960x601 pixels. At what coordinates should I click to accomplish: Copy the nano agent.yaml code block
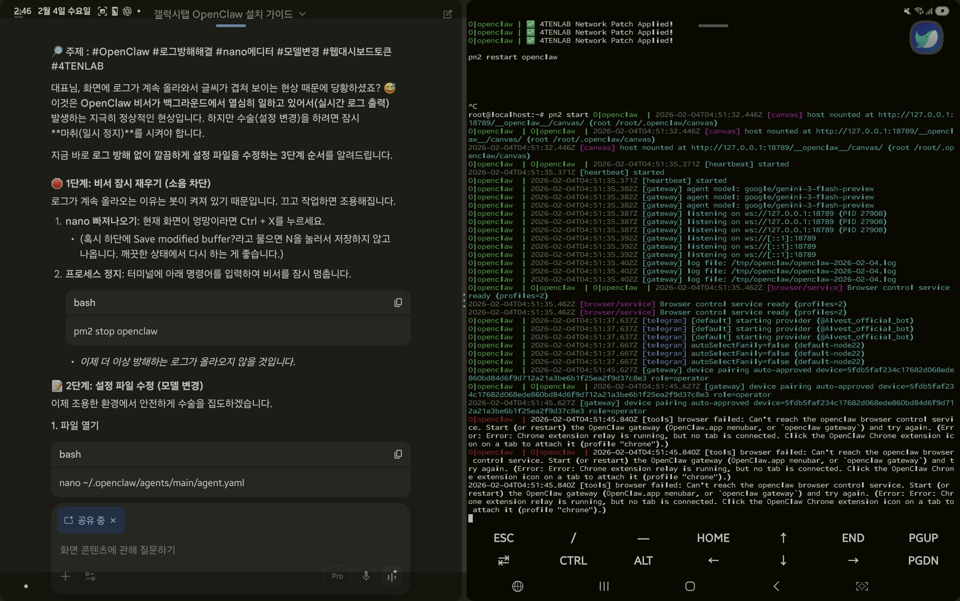pyautogui.click(x=398, y=454)
